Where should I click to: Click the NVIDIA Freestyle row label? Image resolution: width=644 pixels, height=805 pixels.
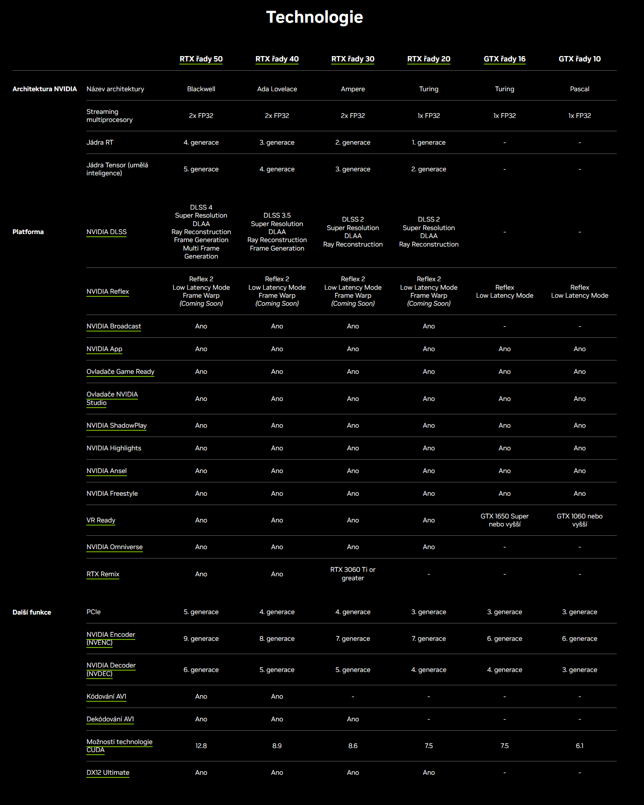pyautogui.click(x=112, y=494)
